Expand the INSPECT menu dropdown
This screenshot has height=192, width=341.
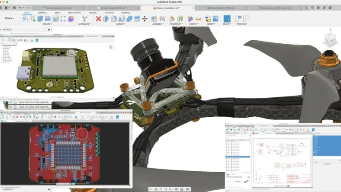(194, 24)
